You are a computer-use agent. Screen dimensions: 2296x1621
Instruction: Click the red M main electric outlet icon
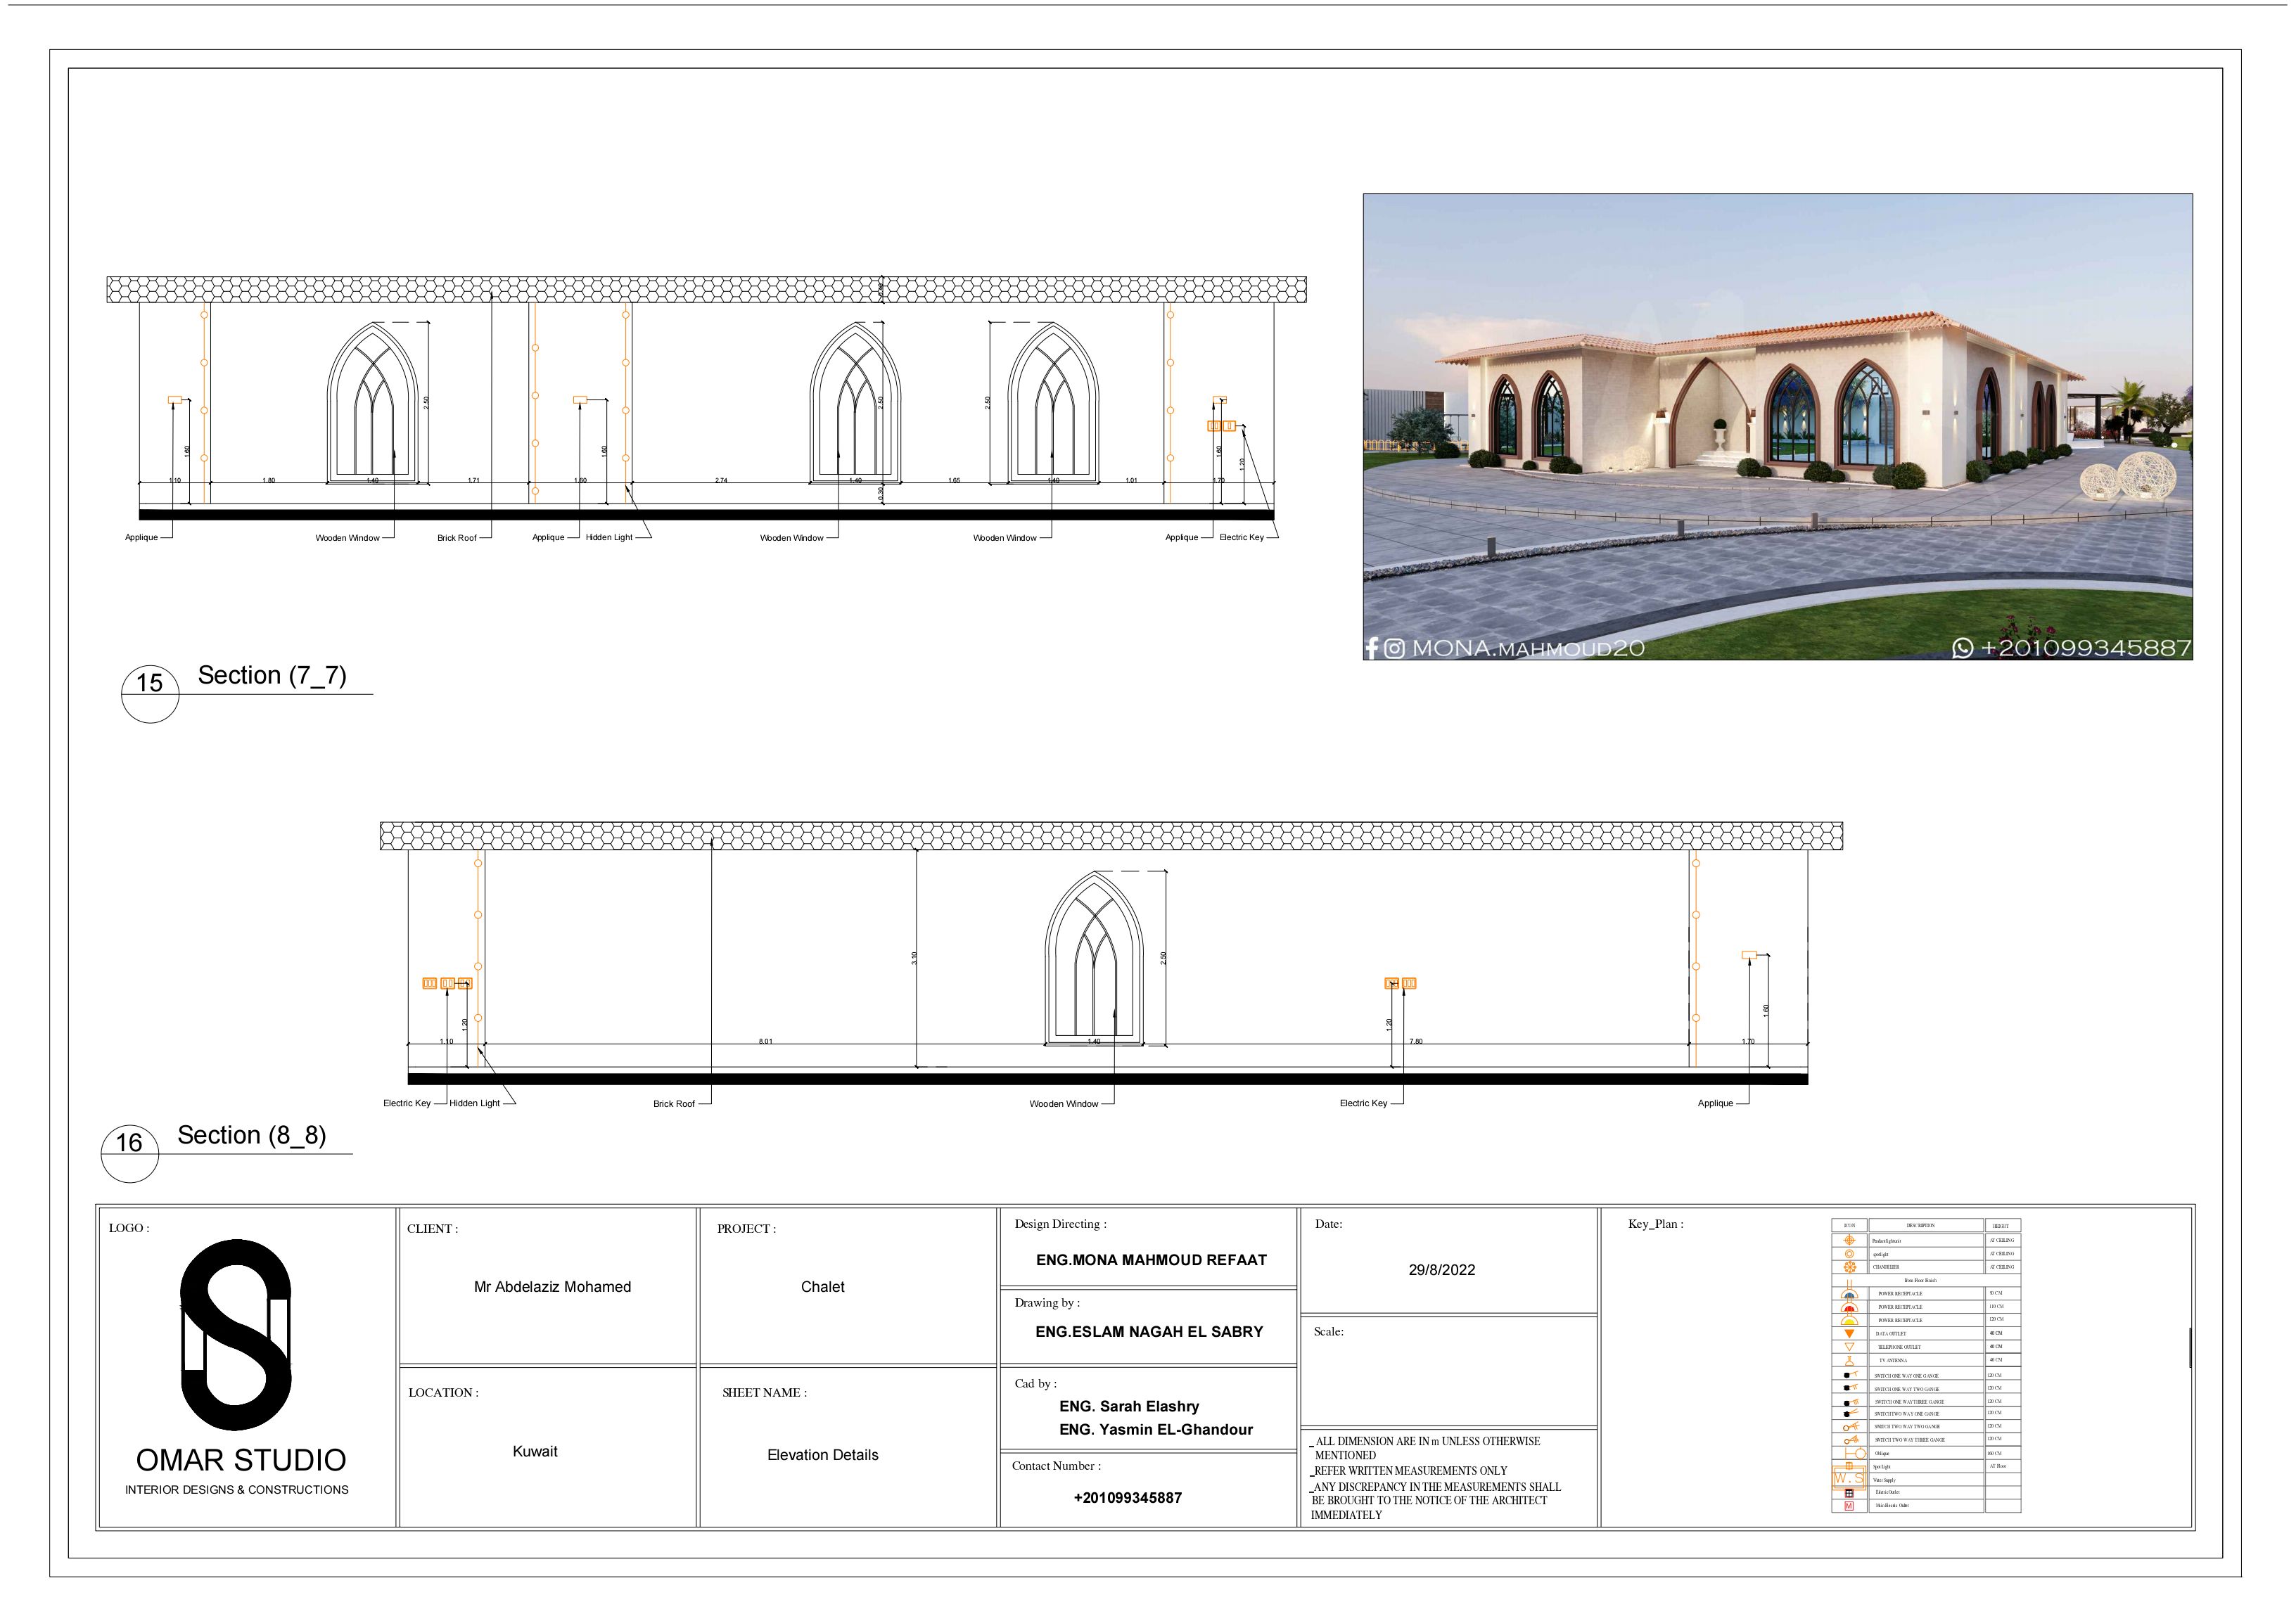(x=1849, y=1506)
